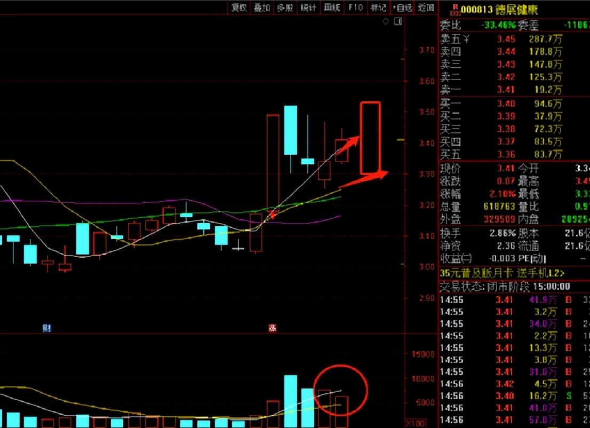
Task: Click the 委比 value -33.46%
Action: click(x=499, y=25)
